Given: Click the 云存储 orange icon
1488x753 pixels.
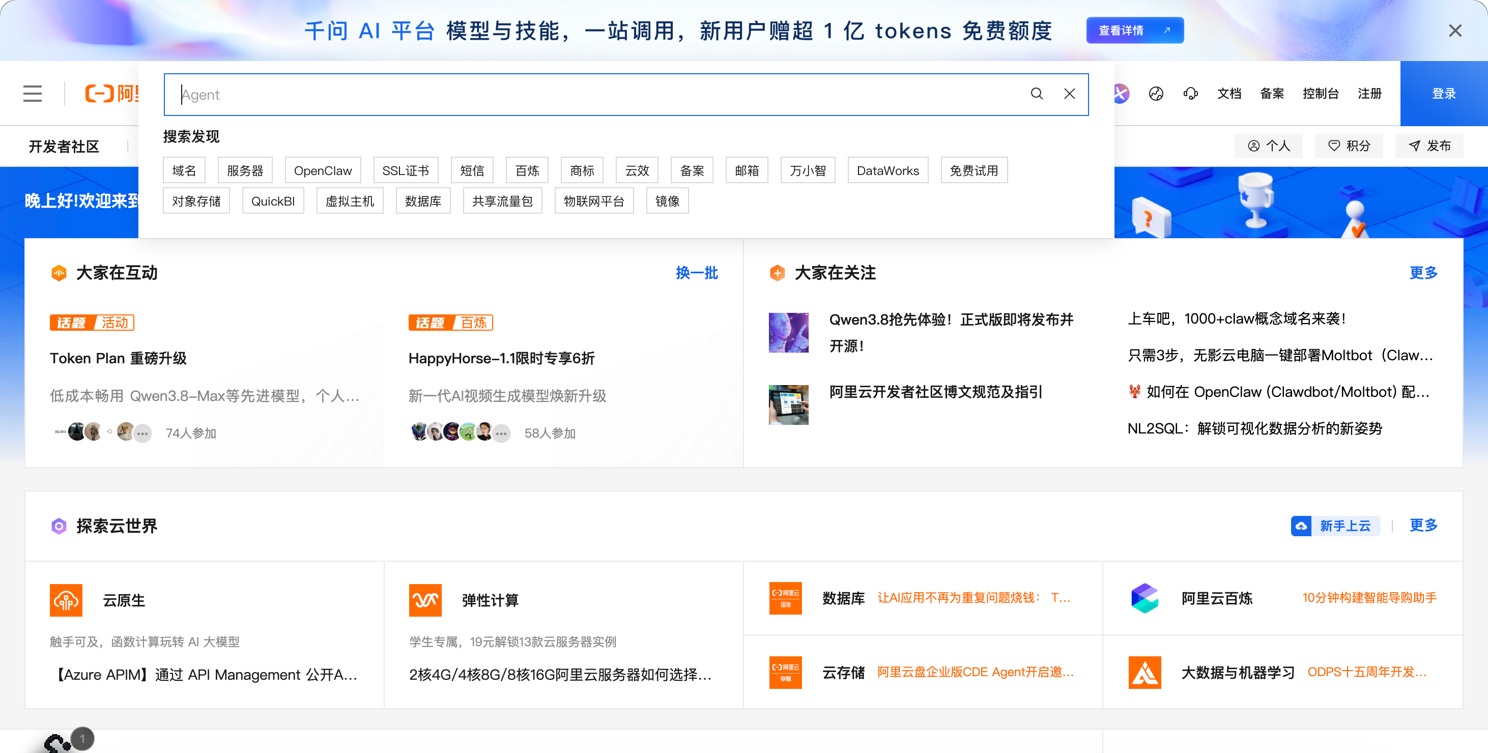Looking at the screenshot, I should coord(786,672).
